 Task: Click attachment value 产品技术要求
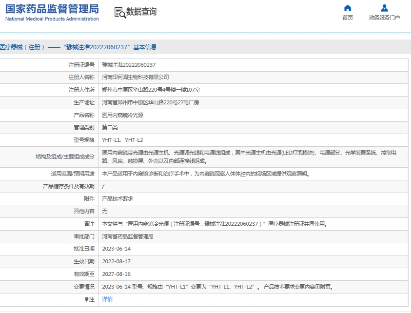[117, 199]
